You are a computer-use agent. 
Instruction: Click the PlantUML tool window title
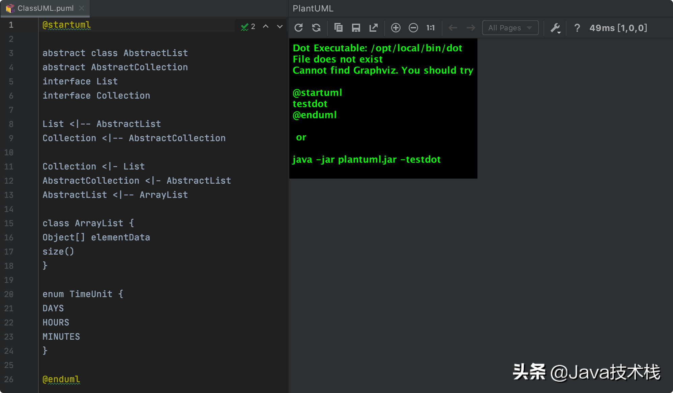(x=313, y=8)
